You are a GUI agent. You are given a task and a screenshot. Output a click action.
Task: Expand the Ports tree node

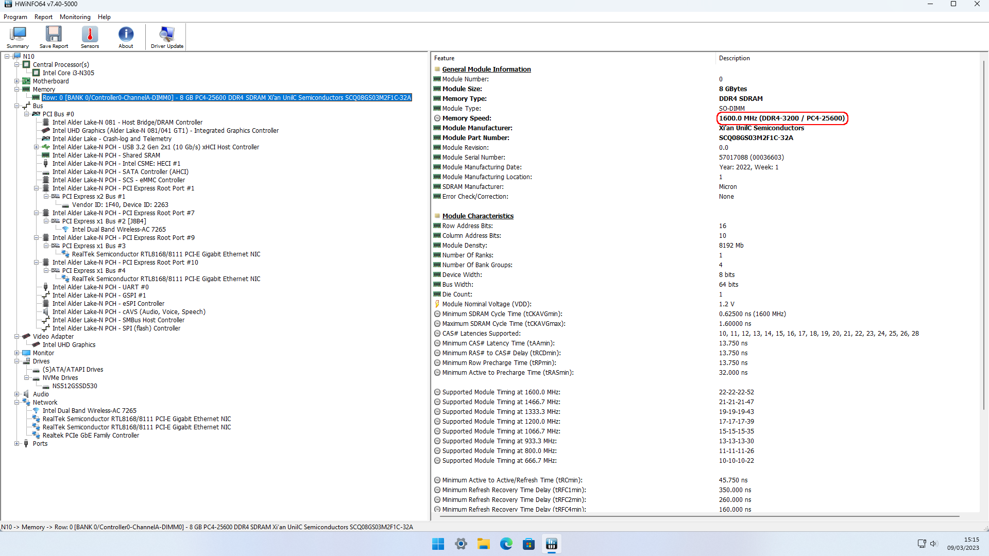coord(17,444)
